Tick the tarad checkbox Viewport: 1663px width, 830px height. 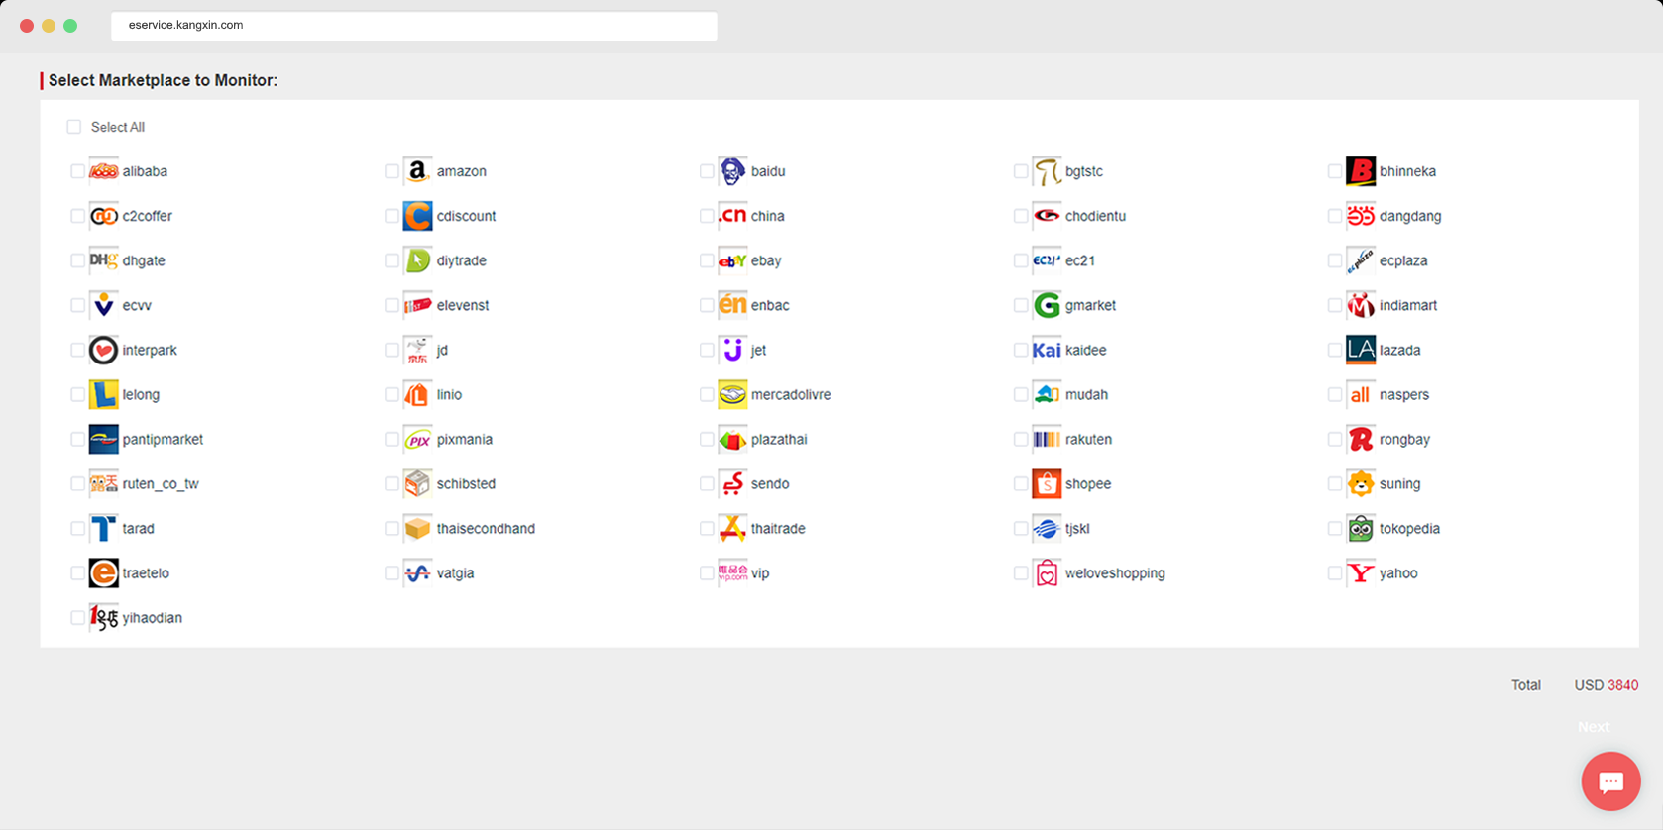point(77,528)
